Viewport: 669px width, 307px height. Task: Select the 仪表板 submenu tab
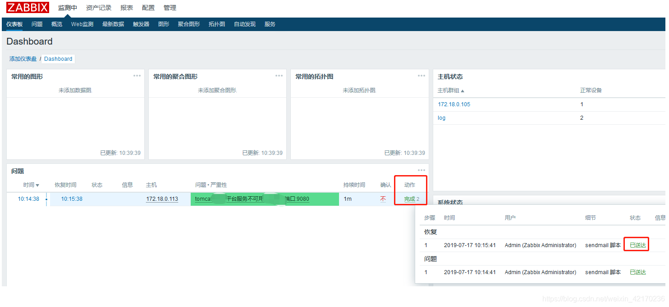(x=14, y=24)
